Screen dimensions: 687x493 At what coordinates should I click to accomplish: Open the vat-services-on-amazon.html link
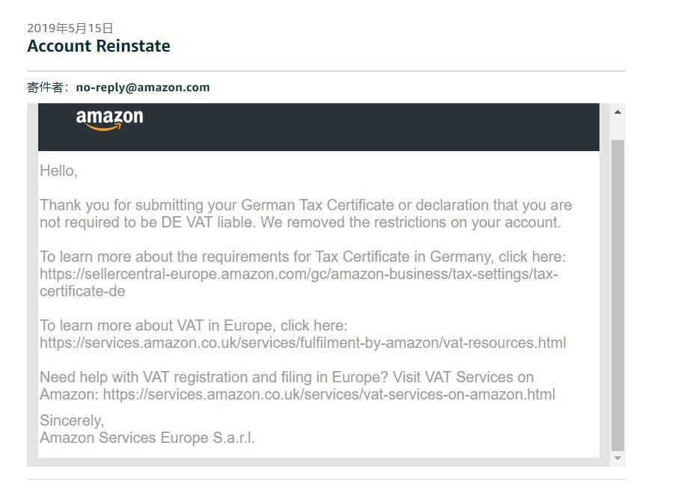tap(329, 394)
